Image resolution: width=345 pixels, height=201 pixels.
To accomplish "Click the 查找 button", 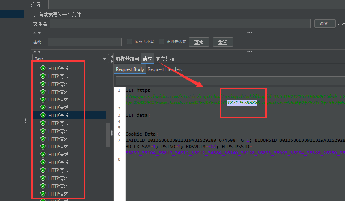I will (199, 42).
